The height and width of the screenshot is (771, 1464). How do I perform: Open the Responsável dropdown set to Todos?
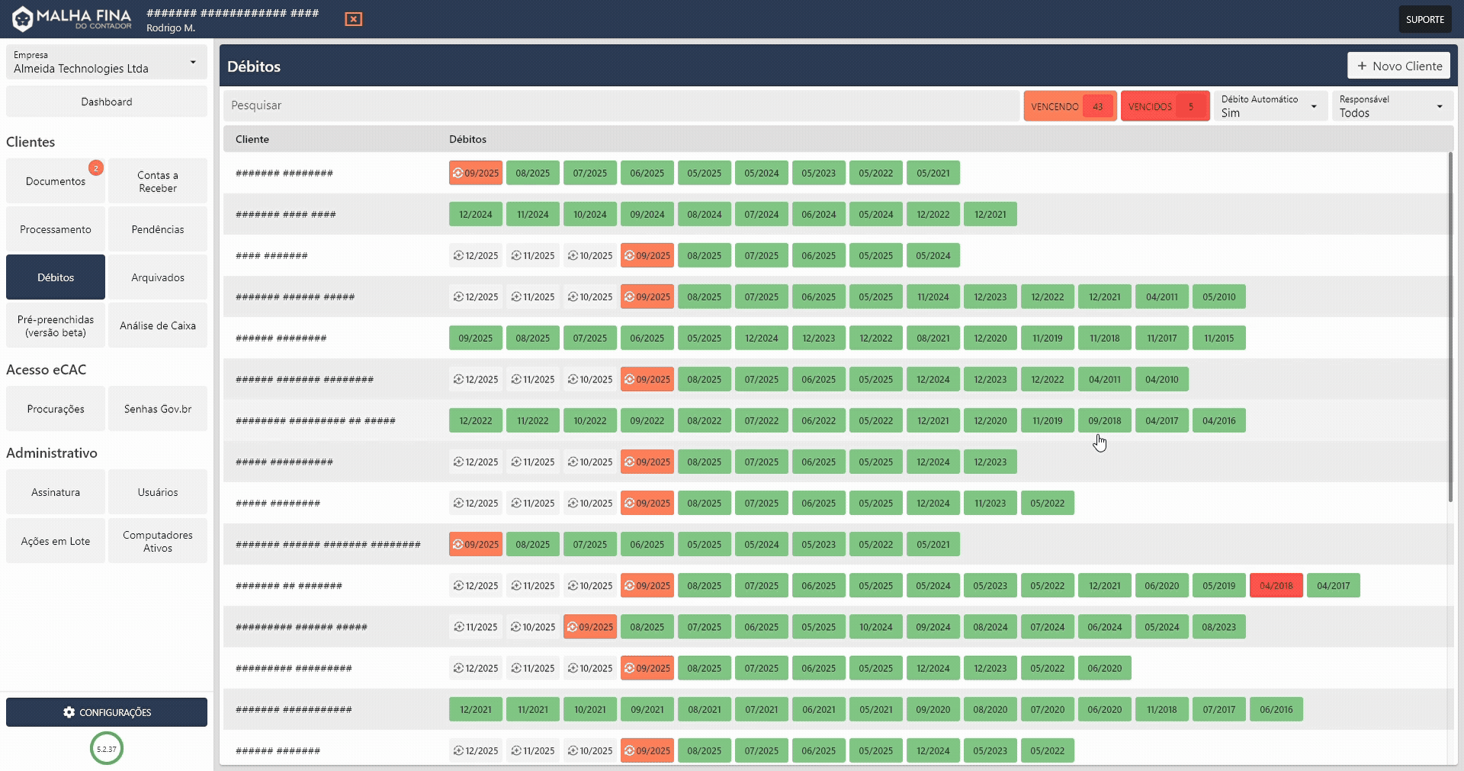tap(1391, 107)
